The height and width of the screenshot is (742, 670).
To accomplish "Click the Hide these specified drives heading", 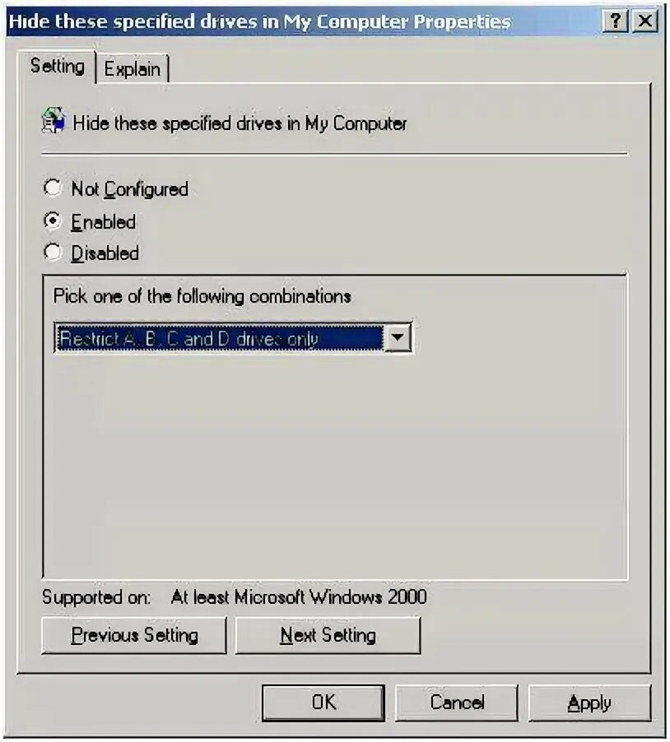I will [x=240, y=123].
